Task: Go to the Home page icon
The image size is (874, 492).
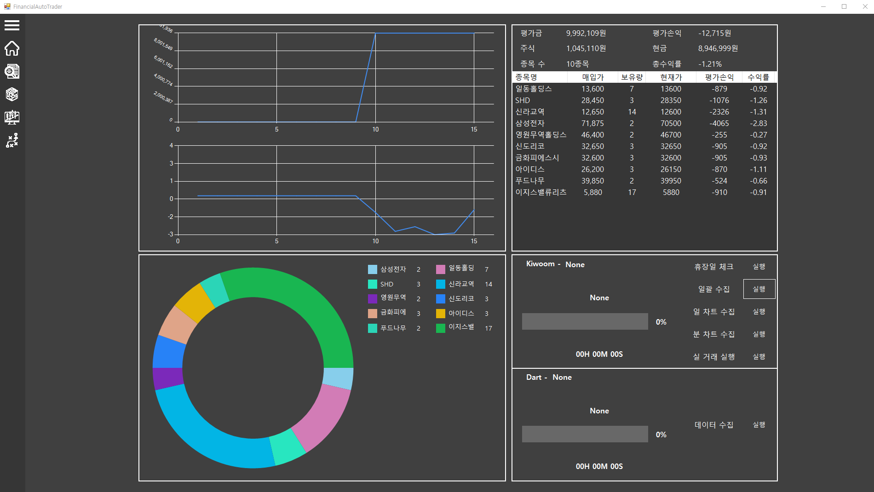Action: point(12,48)
